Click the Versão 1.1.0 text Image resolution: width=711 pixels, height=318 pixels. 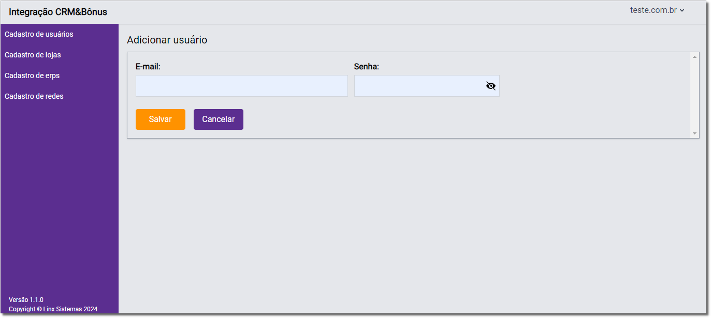pos(26,300)
